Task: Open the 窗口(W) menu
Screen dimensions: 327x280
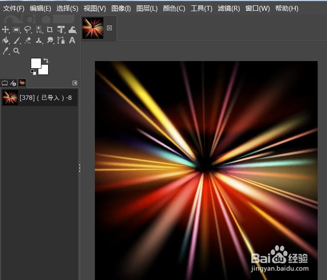Action: (x=258, y=8)
